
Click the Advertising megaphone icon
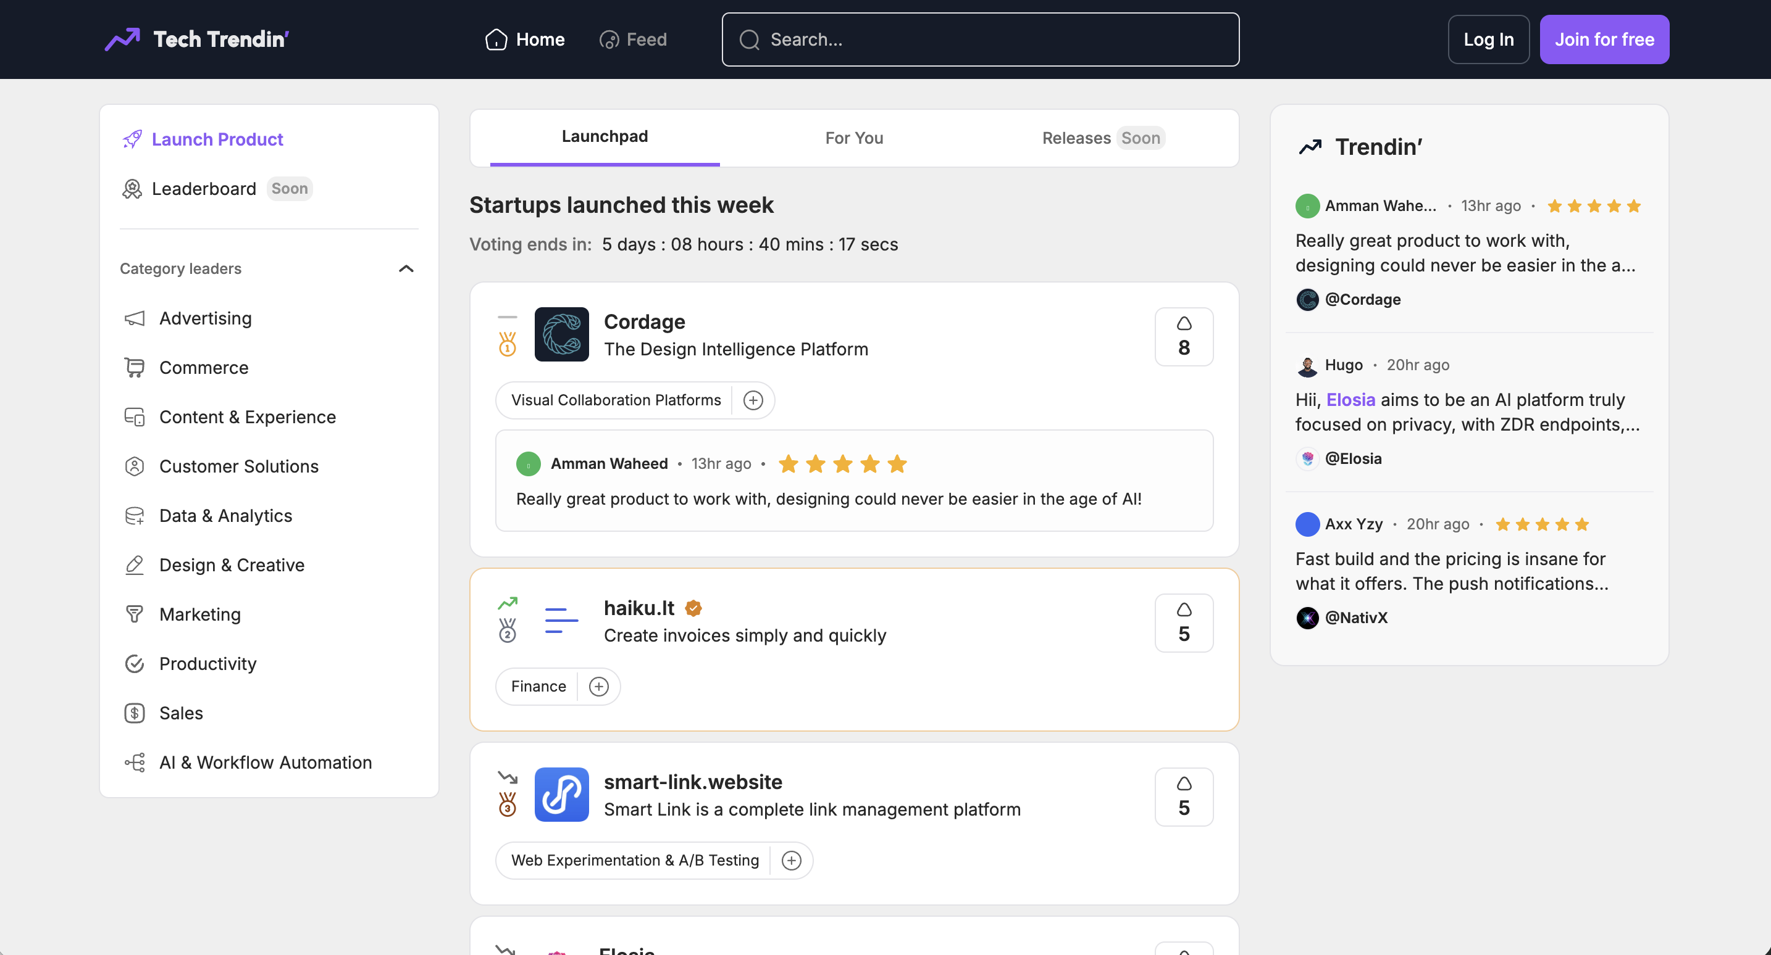tap(135, 318)
